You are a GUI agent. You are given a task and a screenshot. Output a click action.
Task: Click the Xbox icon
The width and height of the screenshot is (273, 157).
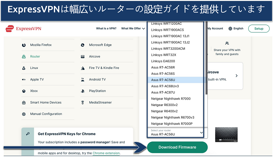(x=24, y=91)
